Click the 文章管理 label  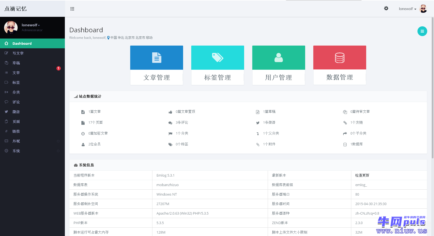157,78
